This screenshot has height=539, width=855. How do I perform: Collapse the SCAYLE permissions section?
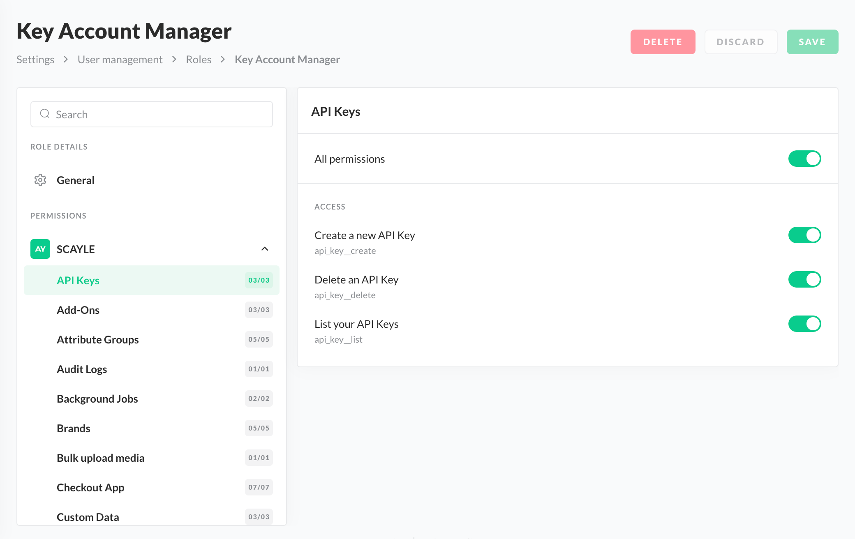pos(265,249)
